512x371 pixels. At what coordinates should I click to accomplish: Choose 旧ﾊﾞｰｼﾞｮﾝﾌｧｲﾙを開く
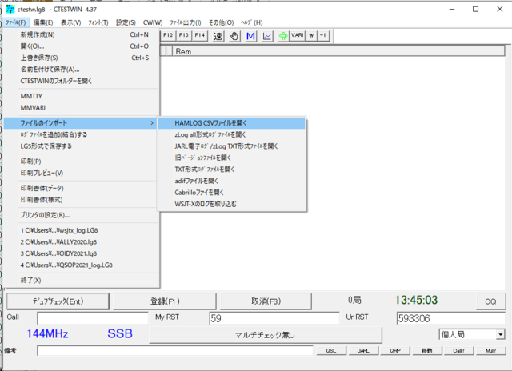[231, 158]
